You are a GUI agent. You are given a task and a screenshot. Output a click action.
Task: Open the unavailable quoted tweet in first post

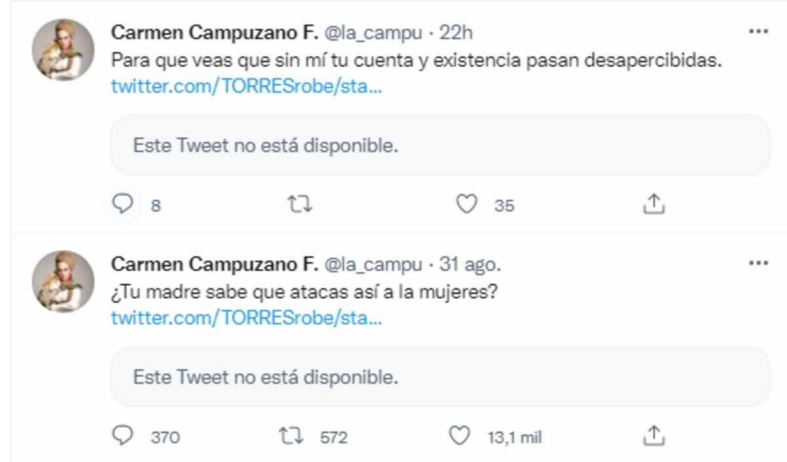click(439, 145)
